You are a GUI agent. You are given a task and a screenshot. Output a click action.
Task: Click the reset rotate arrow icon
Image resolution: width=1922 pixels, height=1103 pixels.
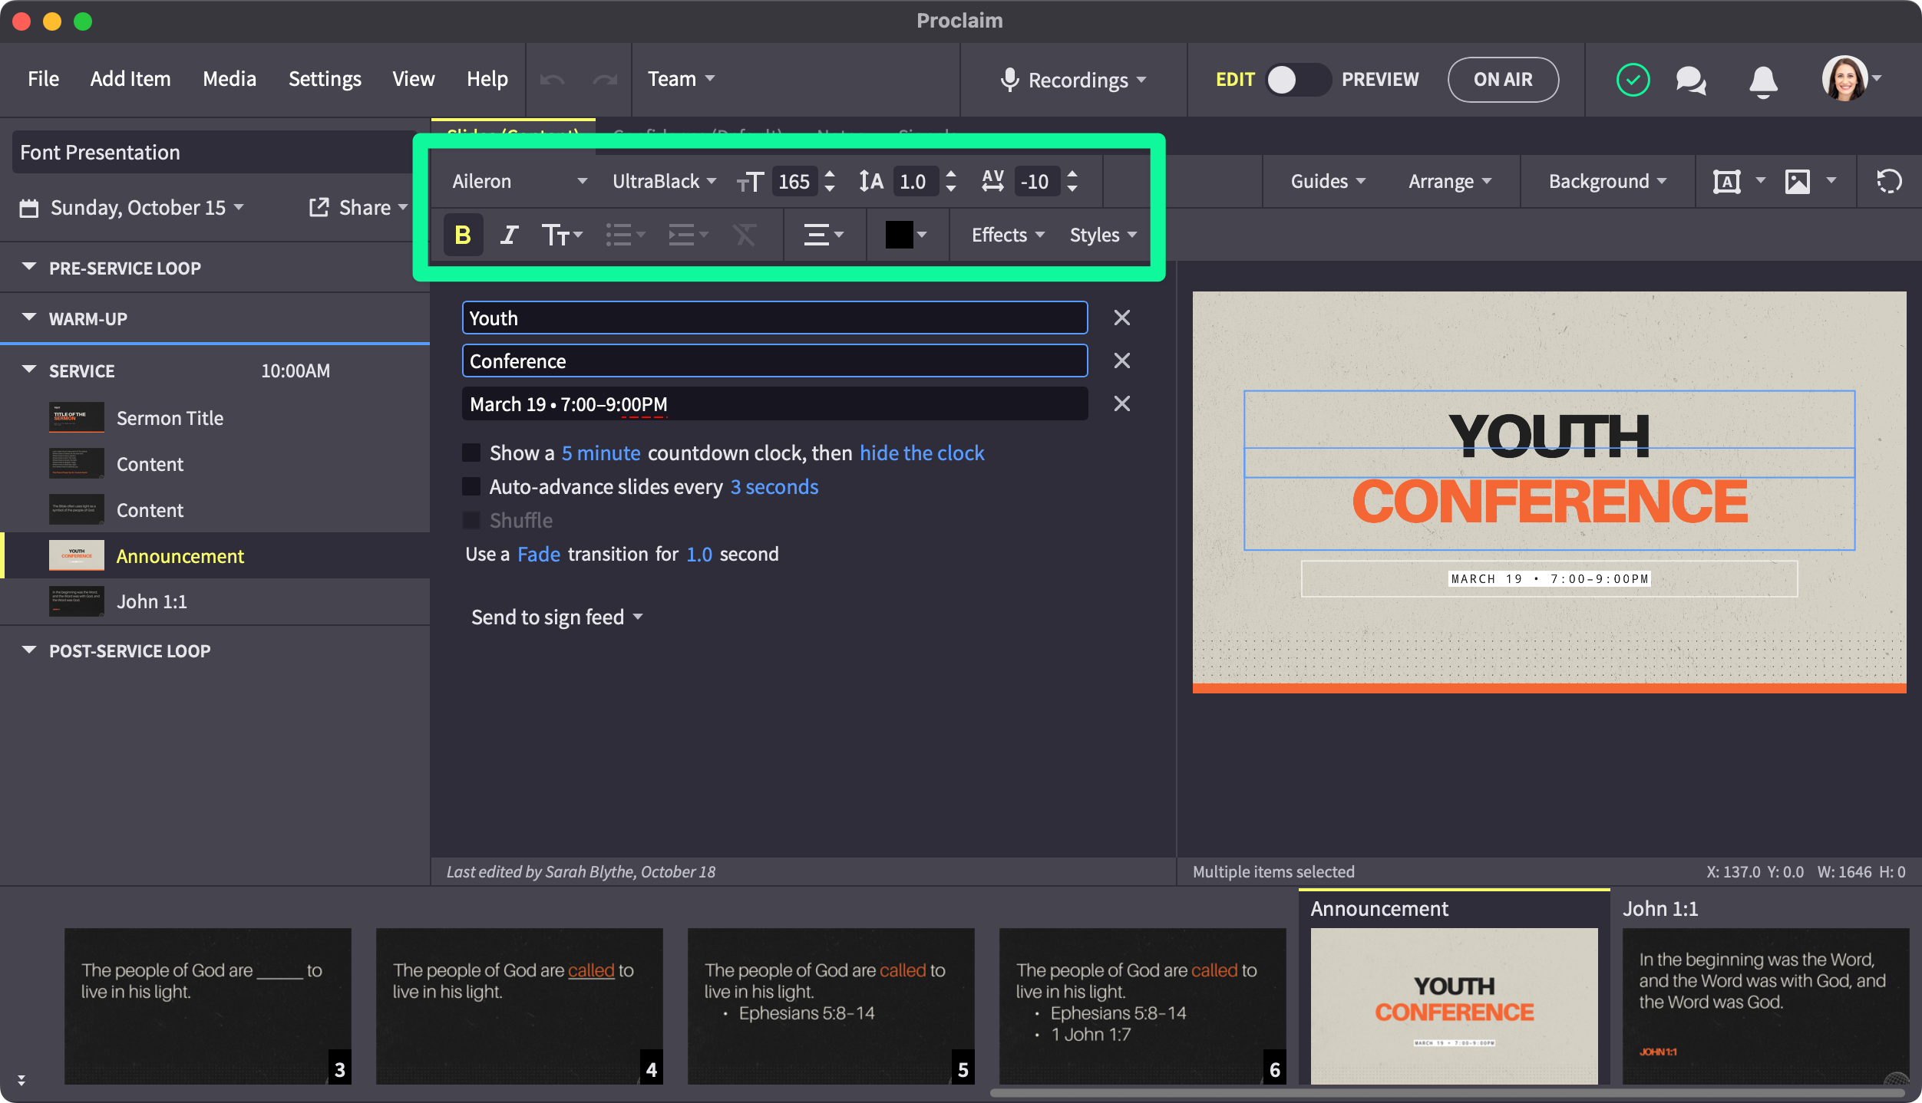[1889, 182]
